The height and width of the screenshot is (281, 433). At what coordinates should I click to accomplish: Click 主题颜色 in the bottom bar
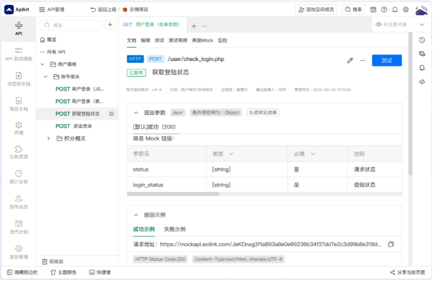click(64, 272)
